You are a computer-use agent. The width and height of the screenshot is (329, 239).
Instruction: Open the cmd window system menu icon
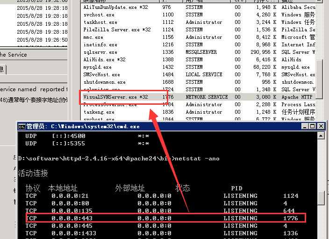(x=22, y=126)
